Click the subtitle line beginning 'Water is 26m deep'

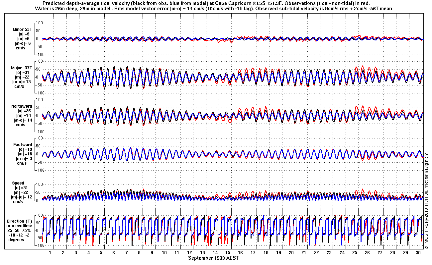click(x=214, y=9)
